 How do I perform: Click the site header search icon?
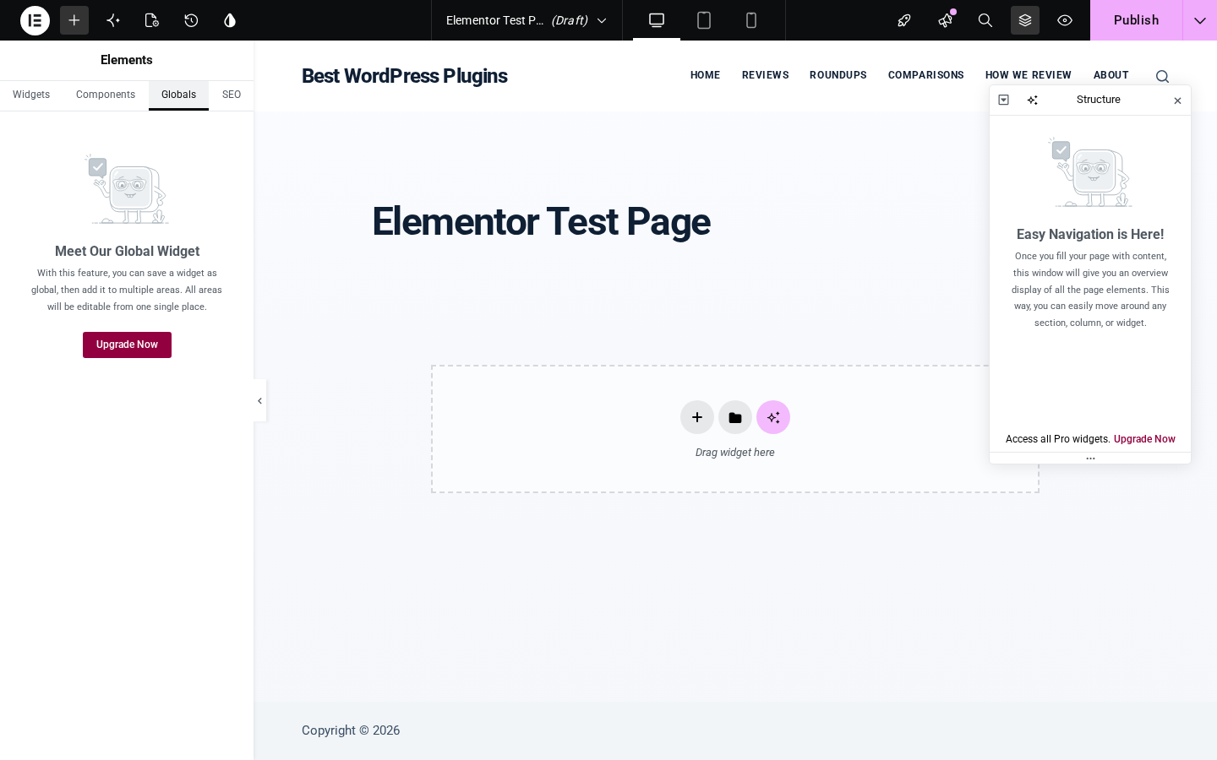(x=1162, y=77)
